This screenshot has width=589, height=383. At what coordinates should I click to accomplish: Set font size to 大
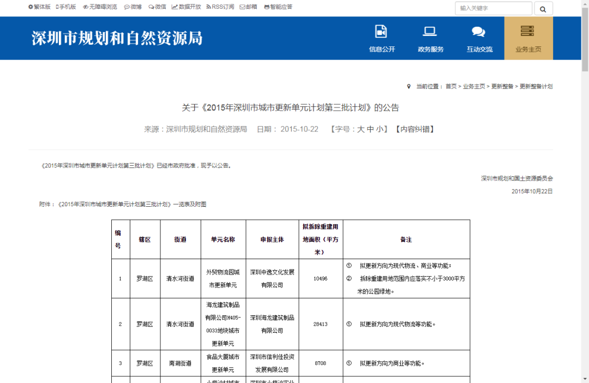(x=360, y=129)
